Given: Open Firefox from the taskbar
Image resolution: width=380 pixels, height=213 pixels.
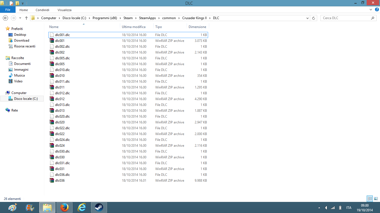Looking at the screenshot, I should pyautogui.click(x=64, y=207).
